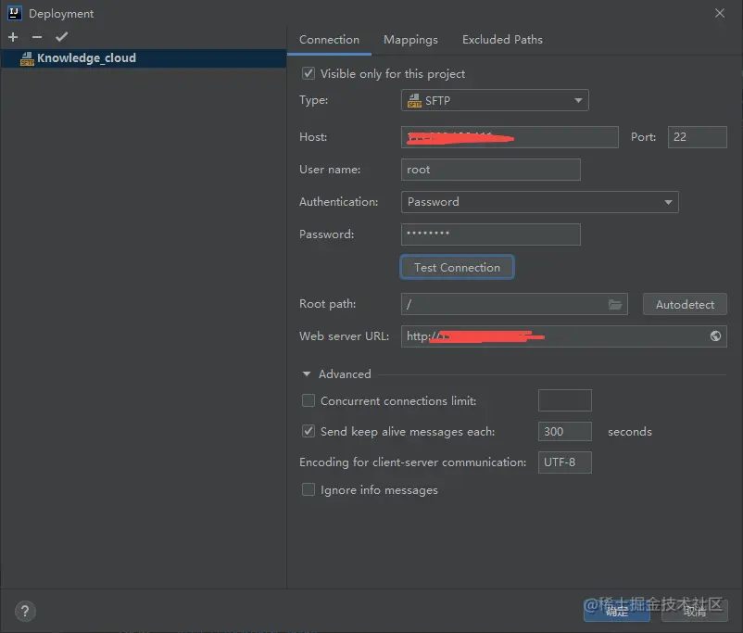Viewport: 743px width, 633px height.
Task: Focus the User name field showing root
Action: (x=490, y=170)
